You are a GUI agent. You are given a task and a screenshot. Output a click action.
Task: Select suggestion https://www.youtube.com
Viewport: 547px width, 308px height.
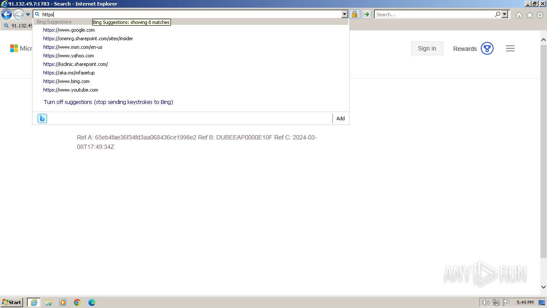(191, 90)
